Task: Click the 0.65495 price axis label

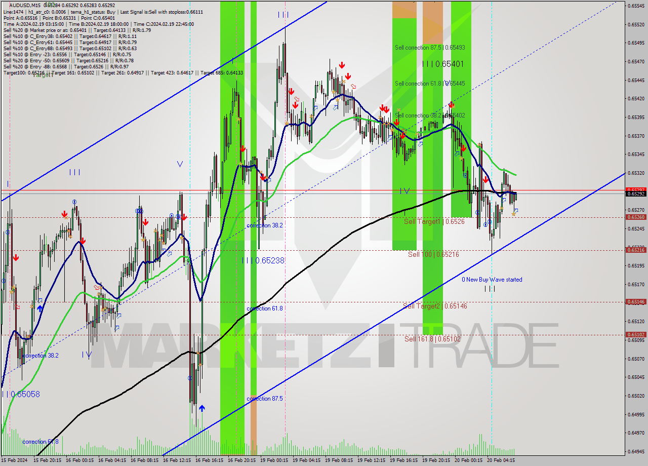Action: pyautogui.click(x=636, y=43)
